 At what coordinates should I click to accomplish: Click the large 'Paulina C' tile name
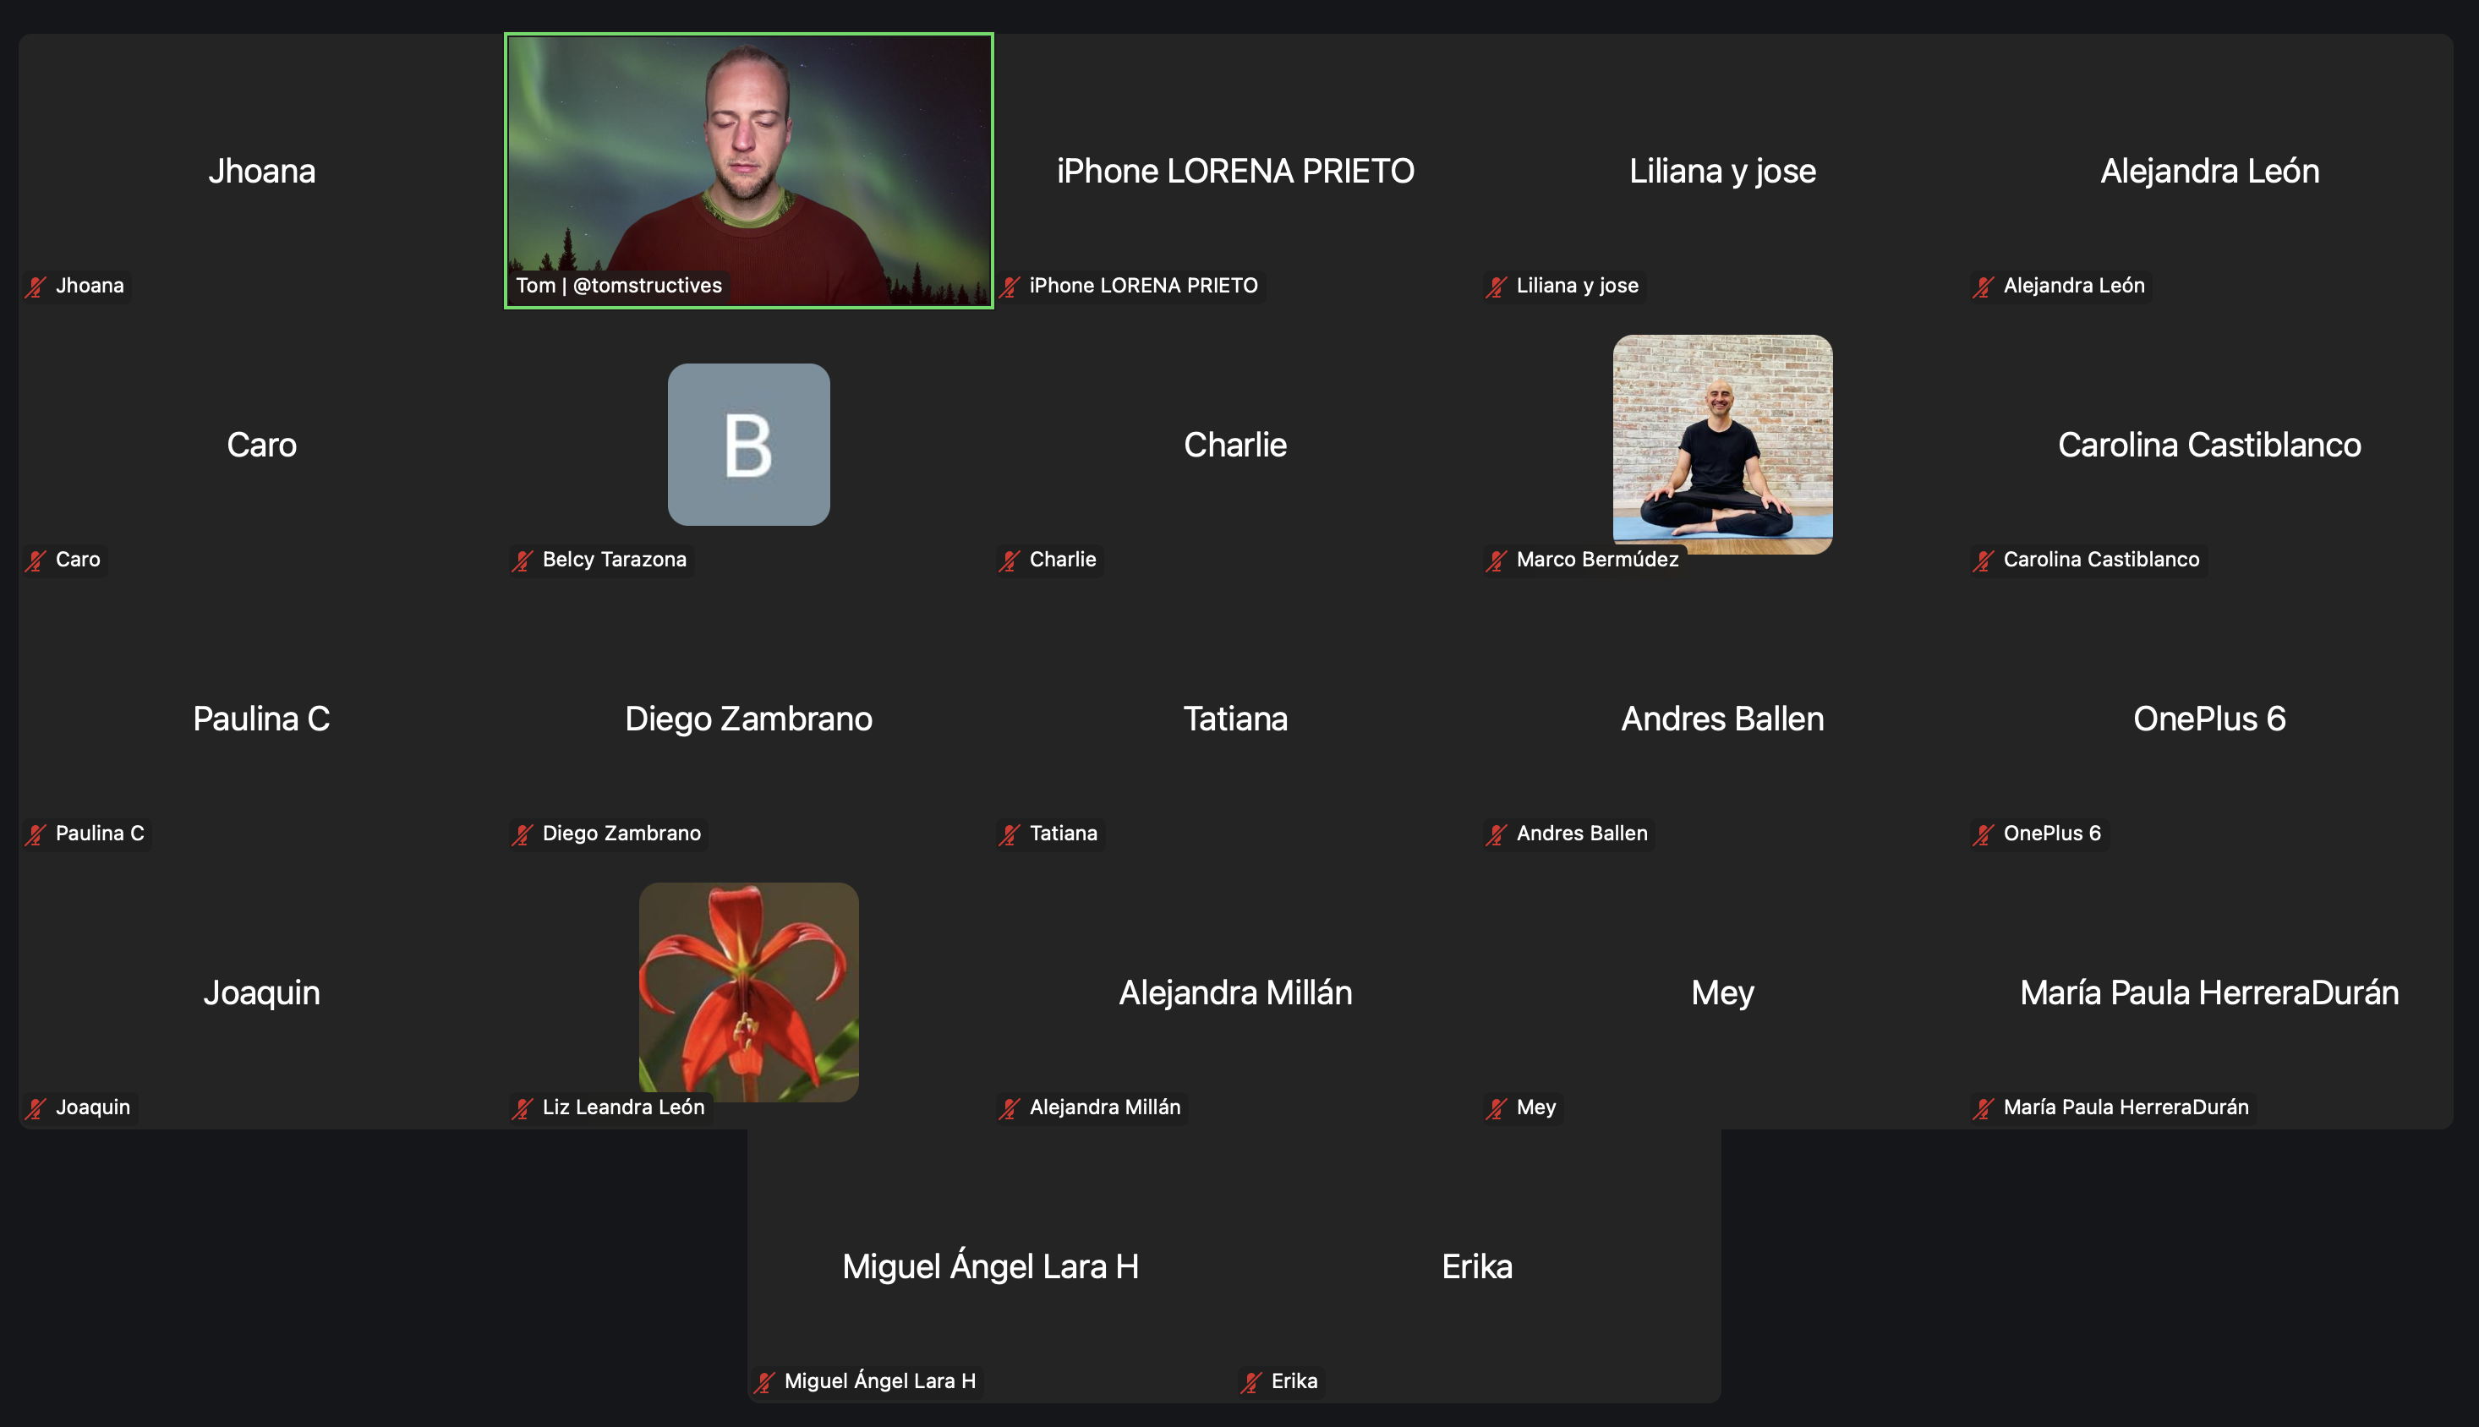point(262,719)
